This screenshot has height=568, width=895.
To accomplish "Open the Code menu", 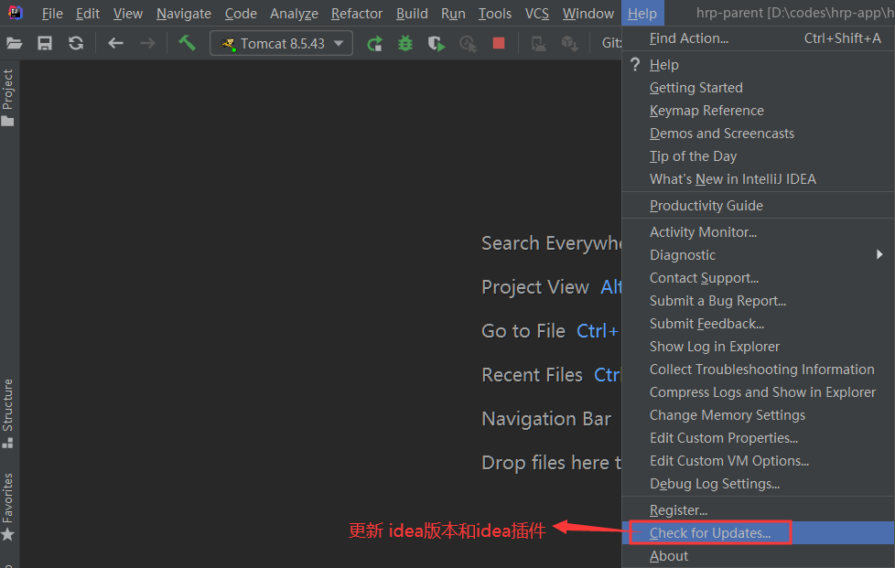I will 241,13.
